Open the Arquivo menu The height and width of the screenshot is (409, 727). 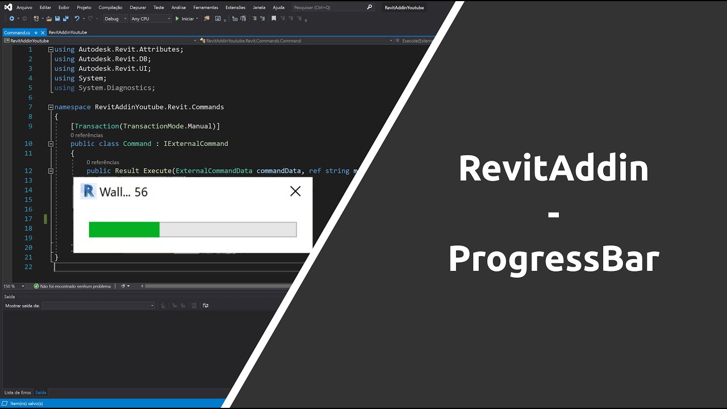click(x=24, y=7)
